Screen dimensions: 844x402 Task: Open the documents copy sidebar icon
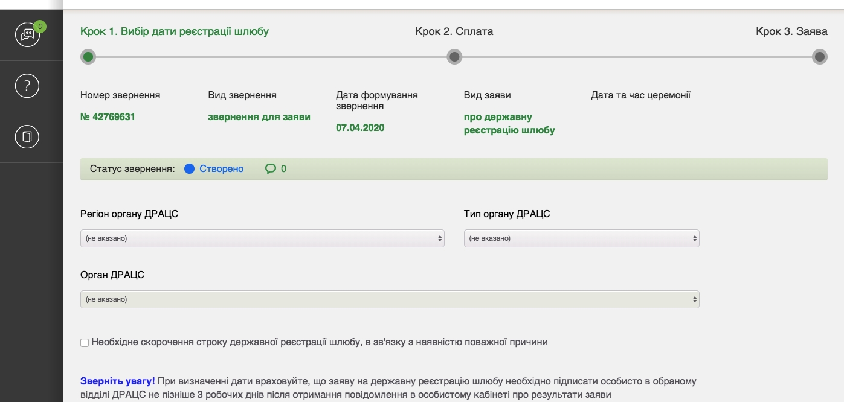(27, 137)
